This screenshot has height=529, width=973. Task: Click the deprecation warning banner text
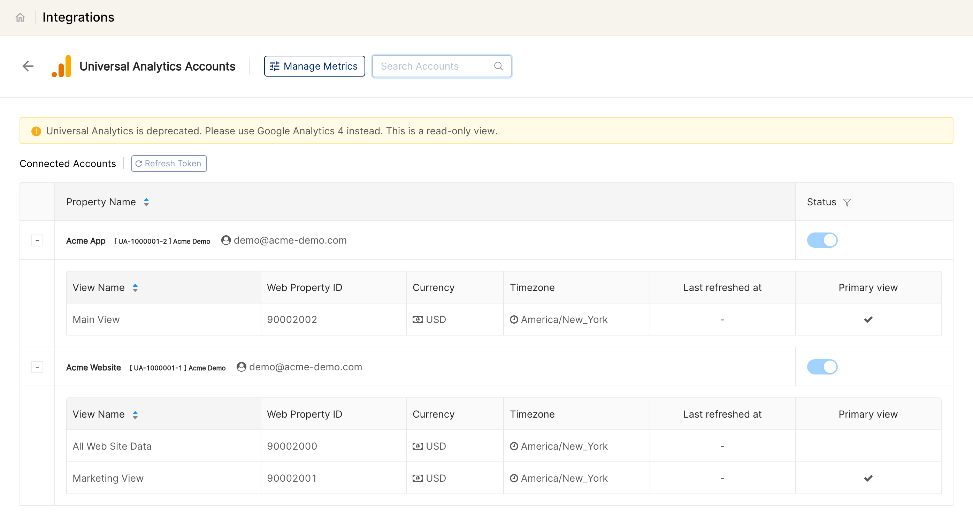(271, 131)
